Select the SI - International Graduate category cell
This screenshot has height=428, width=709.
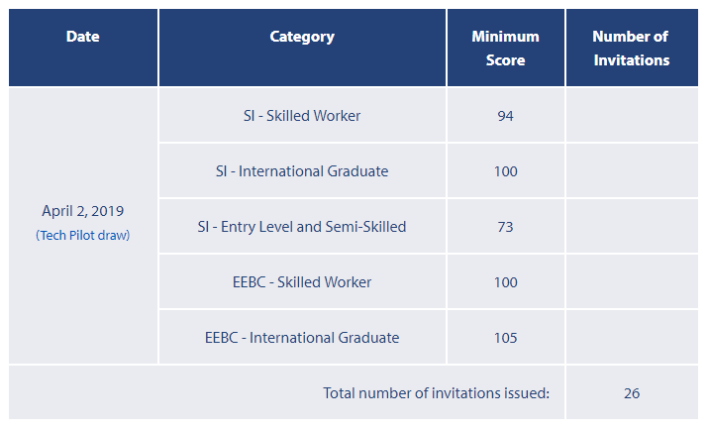(x=302, y=171)
